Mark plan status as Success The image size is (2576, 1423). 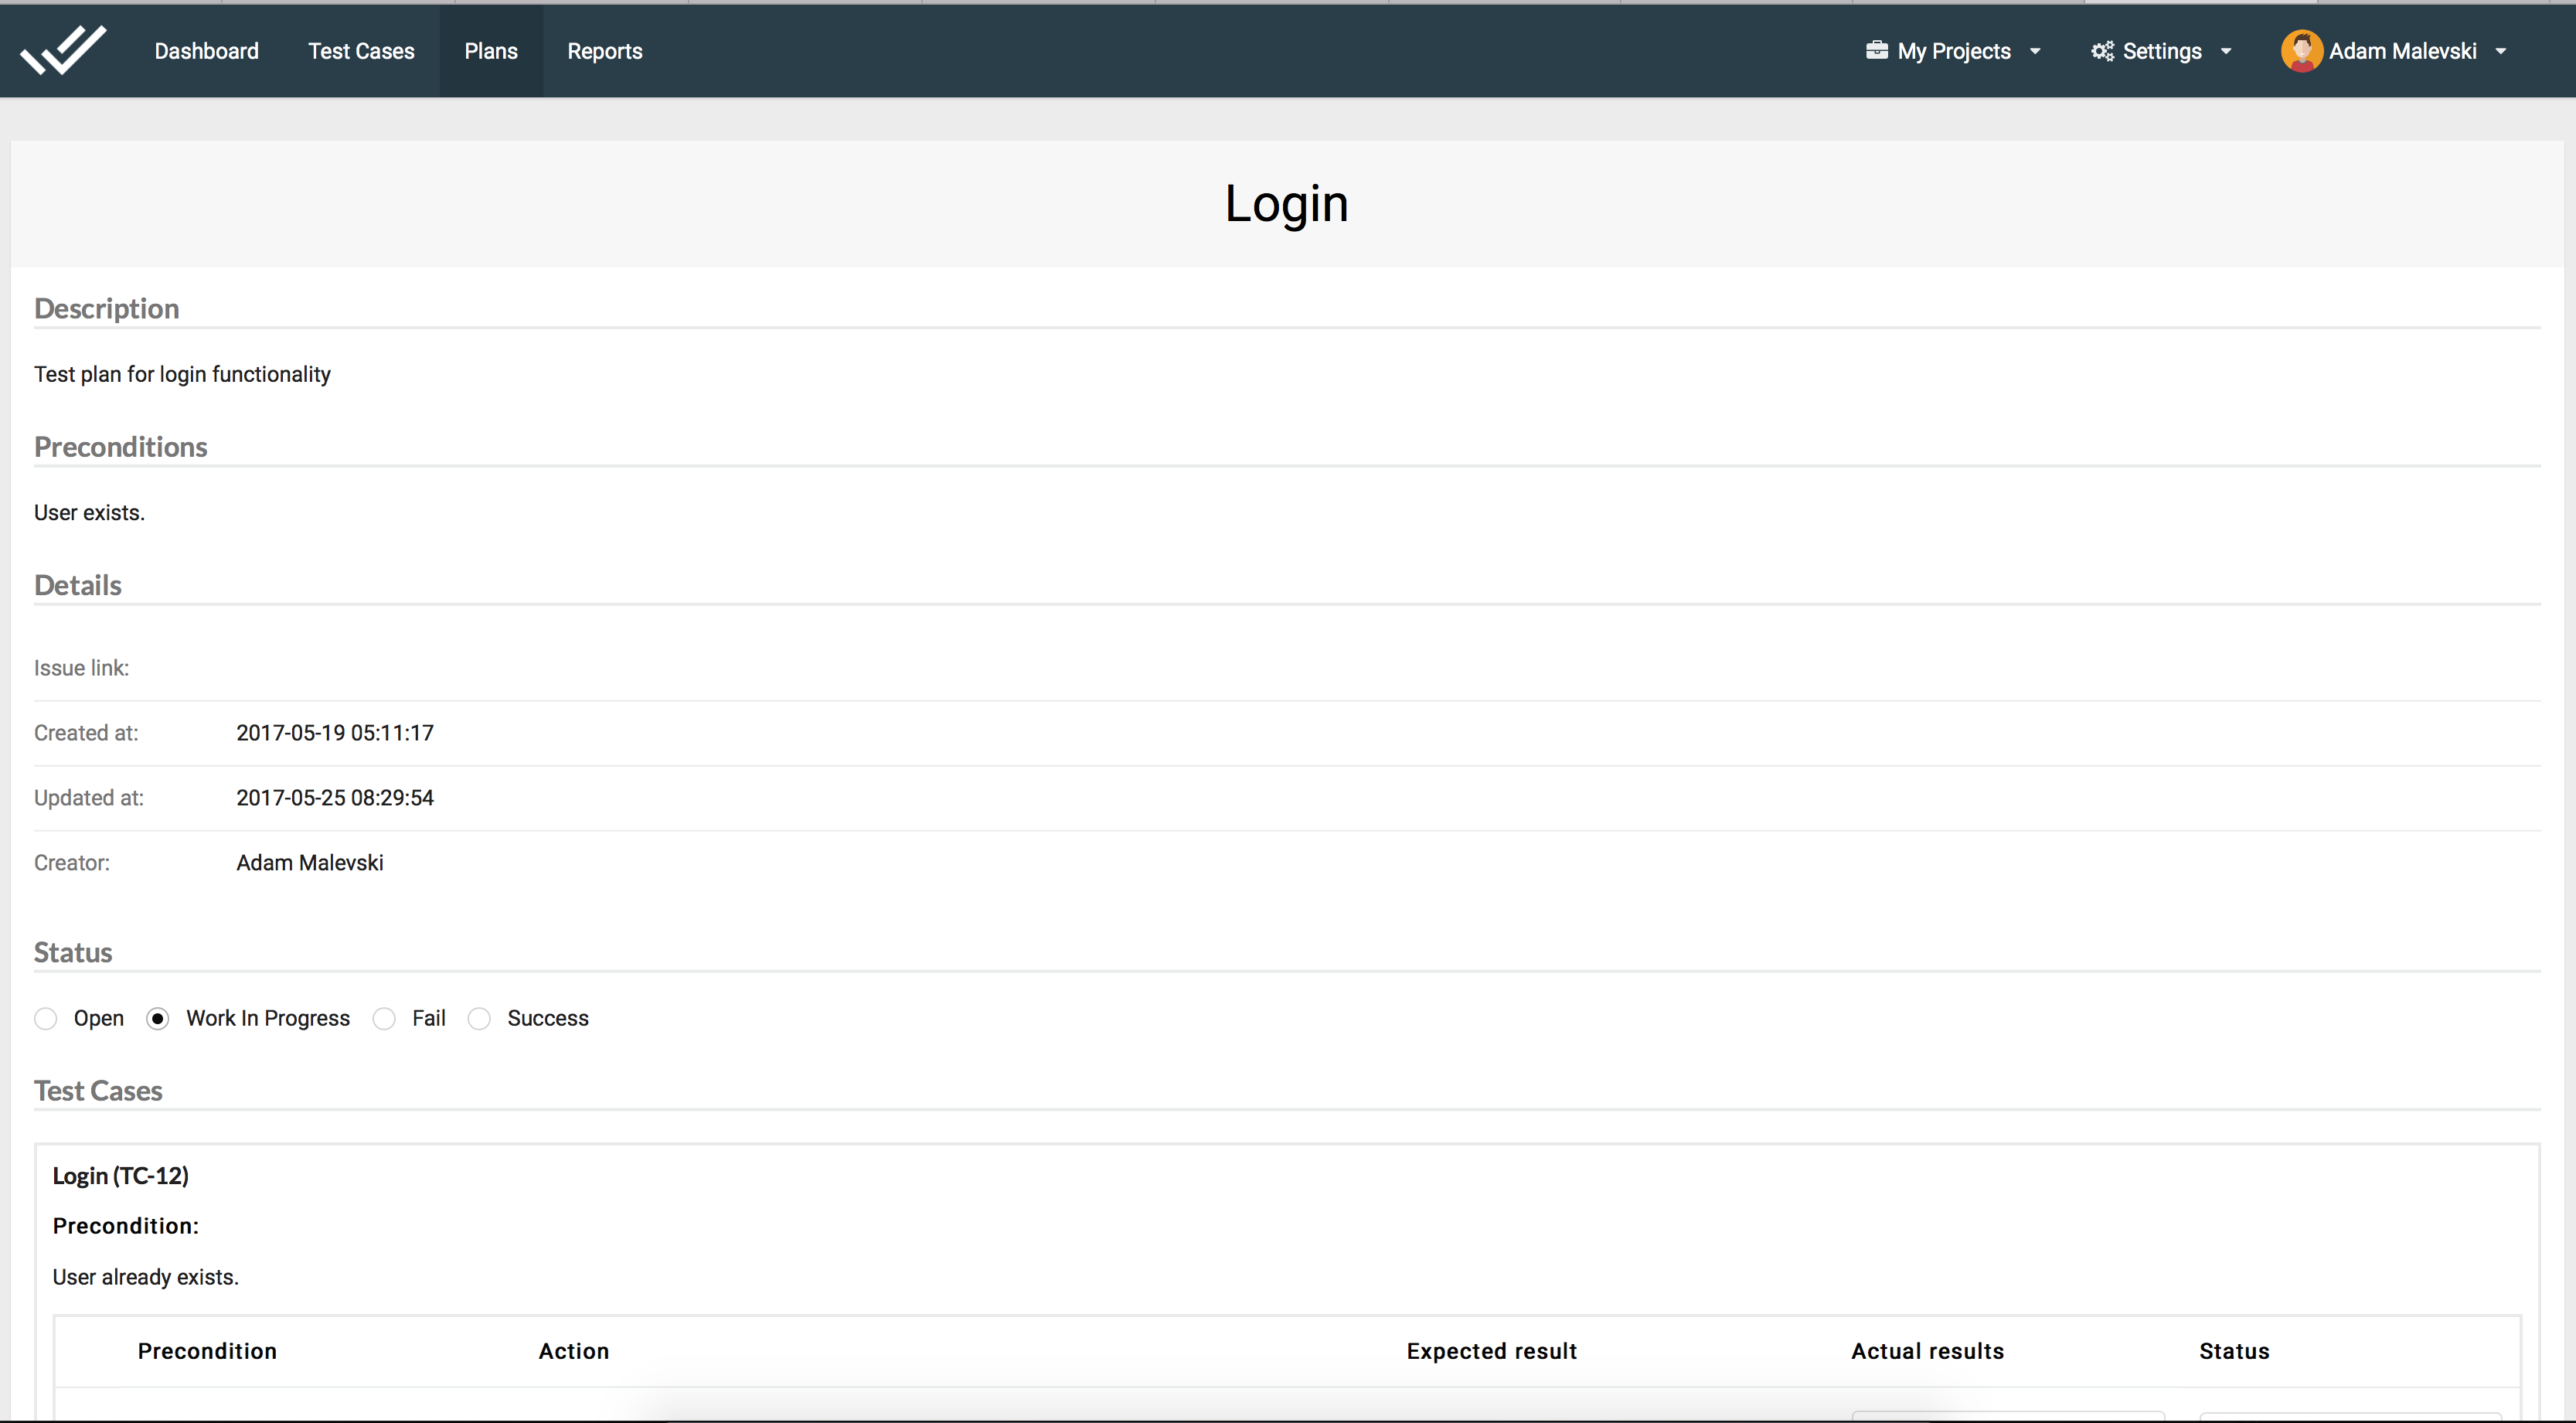(x=480, y=1018)
